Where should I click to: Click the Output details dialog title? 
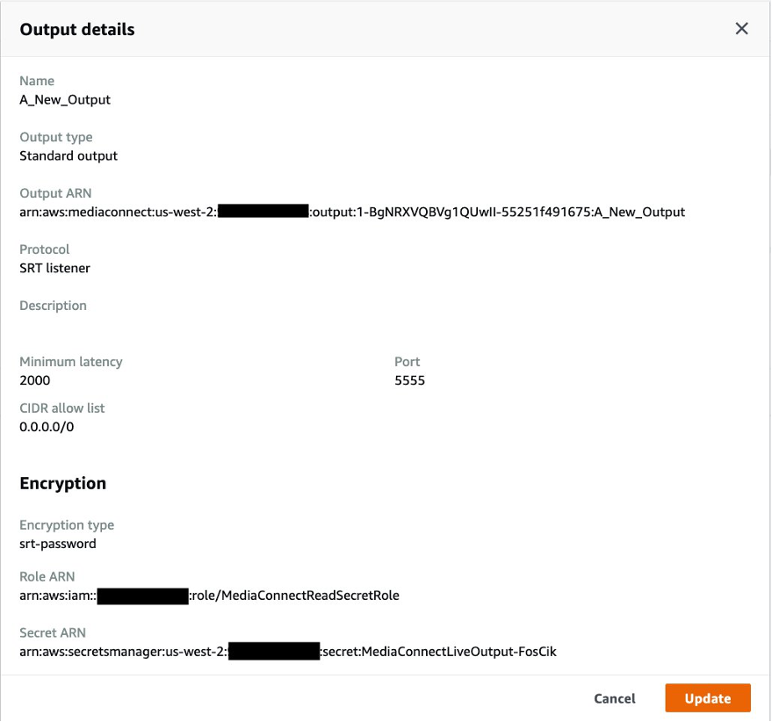pos(77,29)
